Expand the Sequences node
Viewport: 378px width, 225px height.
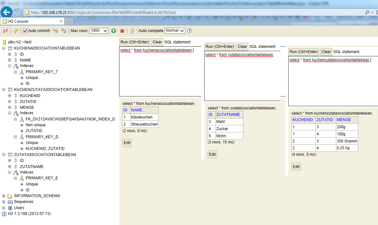click(x=4, y=202)
